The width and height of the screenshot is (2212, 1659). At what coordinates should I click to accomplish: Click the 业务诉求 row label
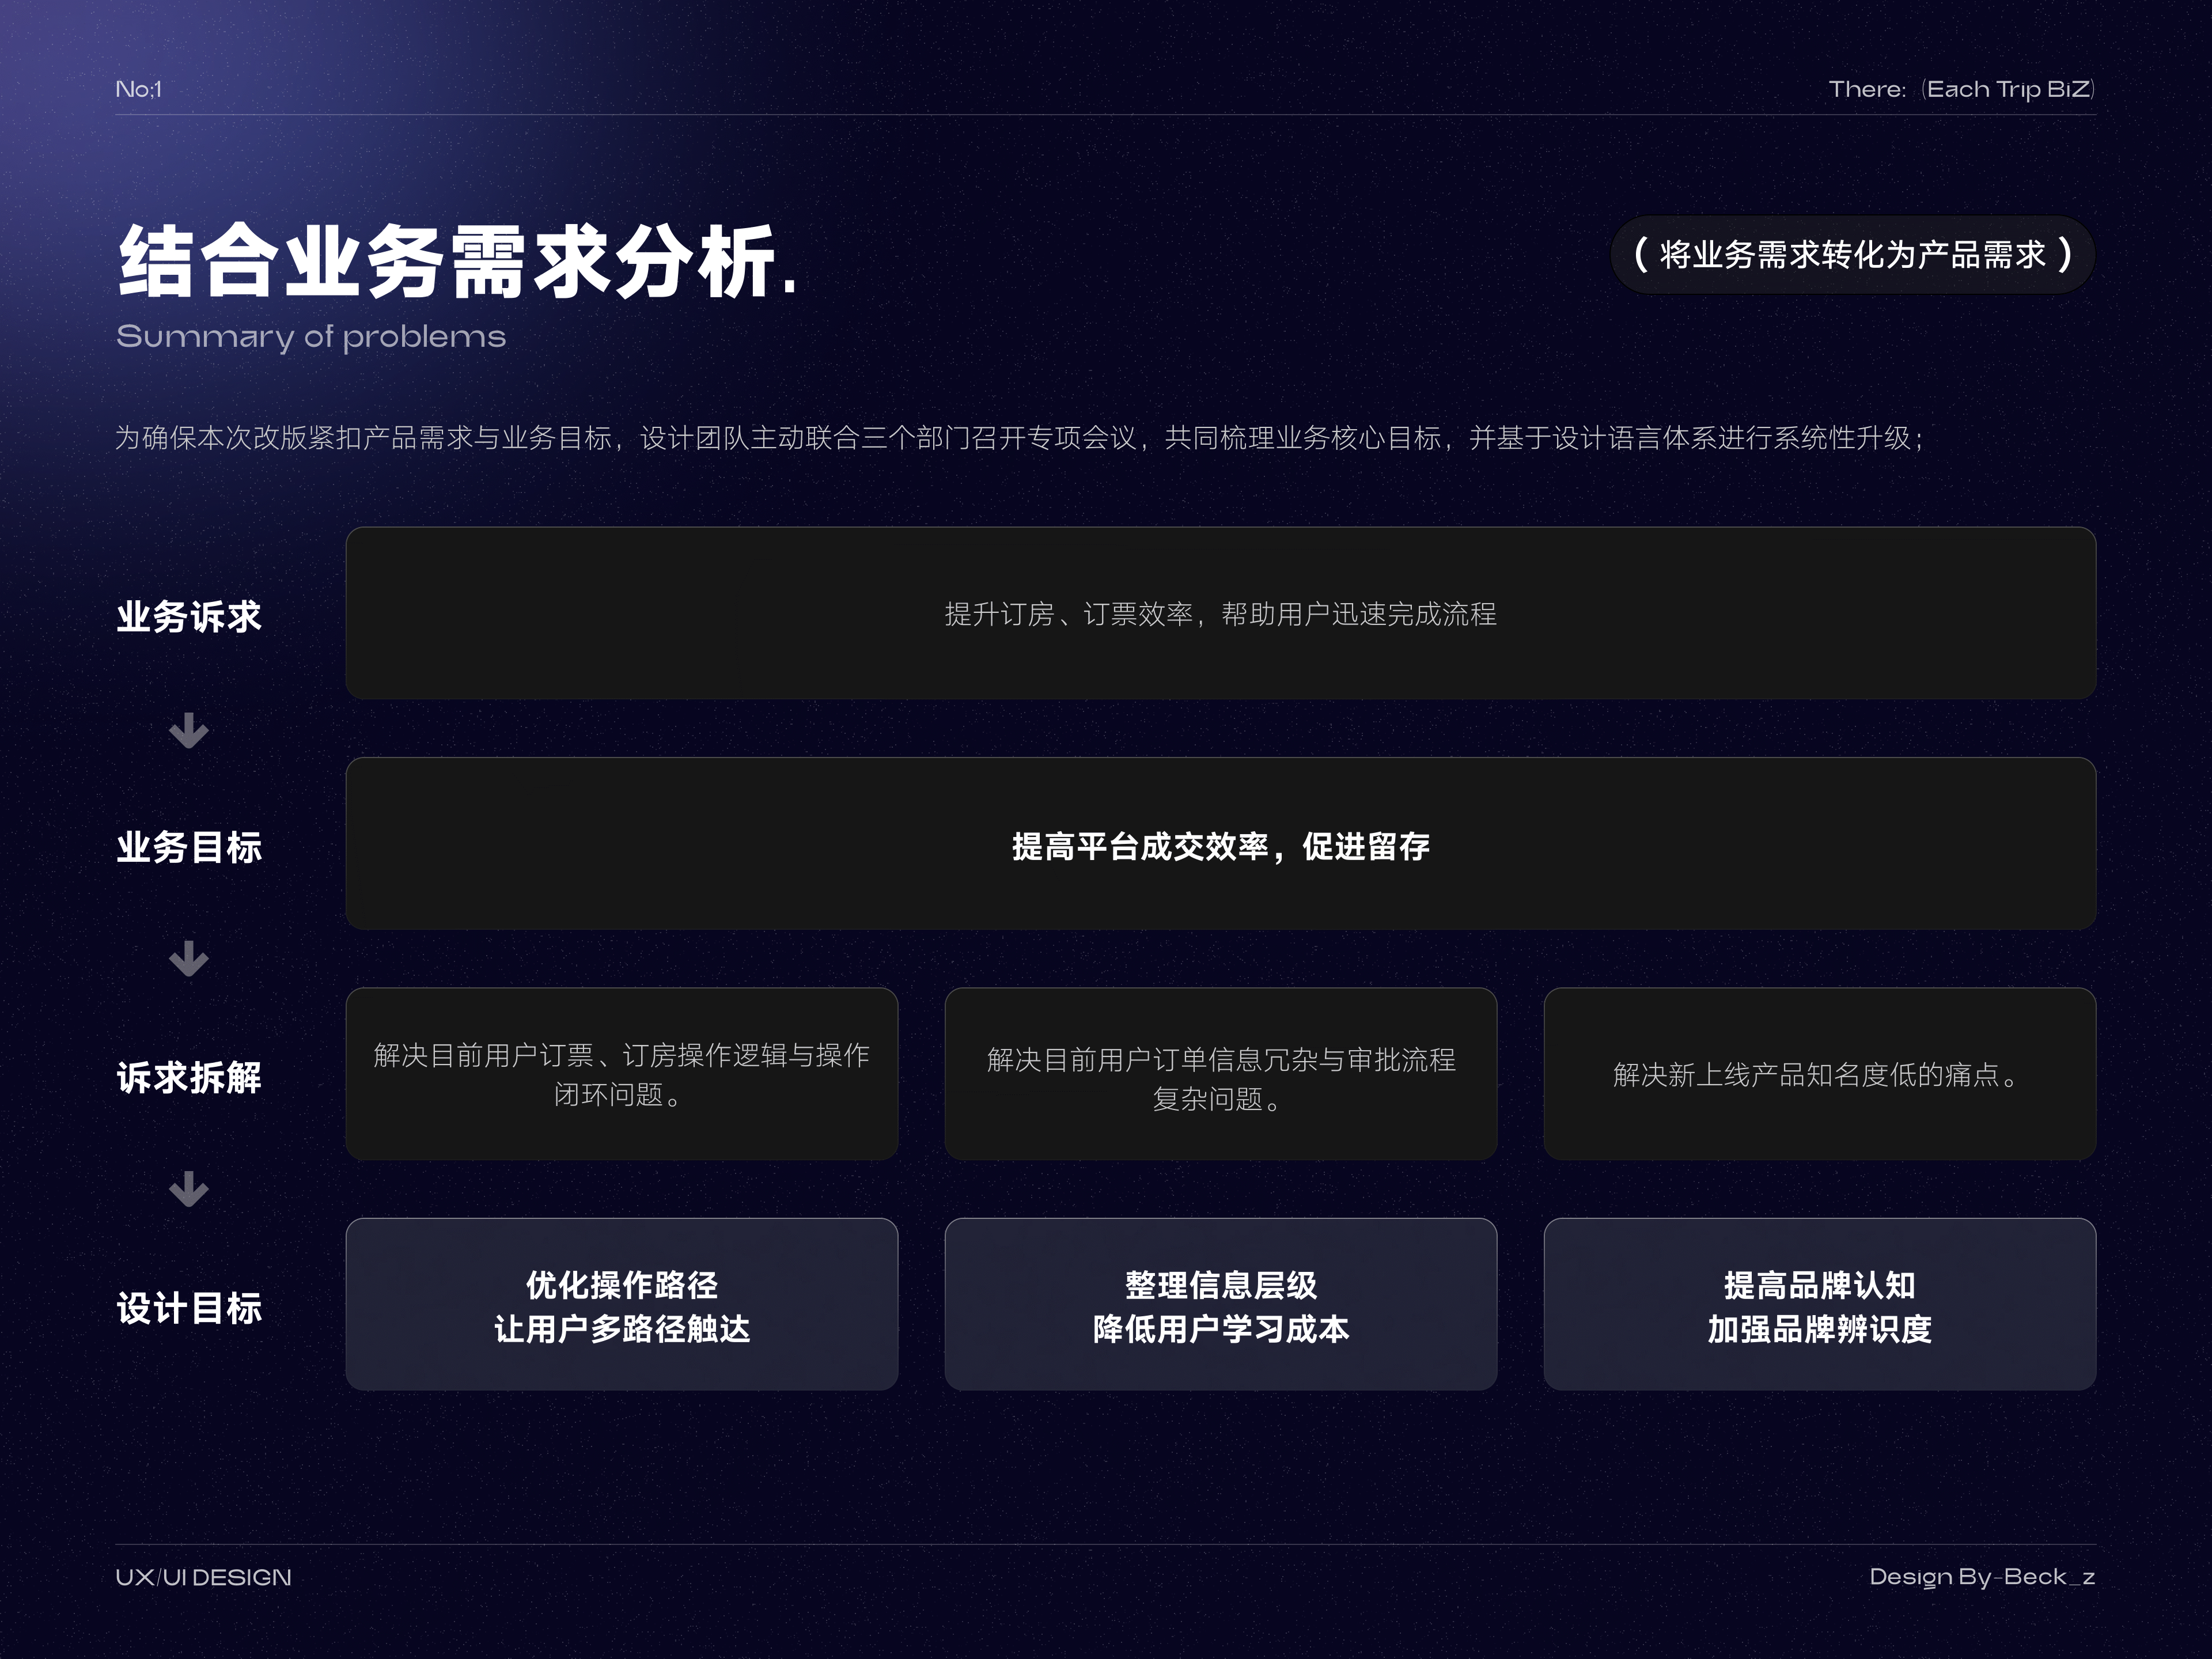189,617
